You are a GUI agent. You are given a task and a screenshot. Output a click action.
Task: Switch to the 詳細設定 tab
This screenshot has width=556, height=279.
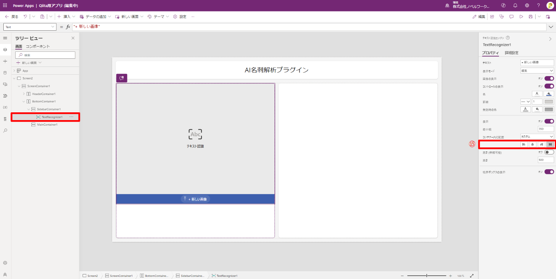[512, 52]
